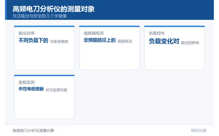Viewport: 219px width, 136px height.
Task: Select subtitle 关注输出与安全的几个关键量
Action: click(40, 16)
